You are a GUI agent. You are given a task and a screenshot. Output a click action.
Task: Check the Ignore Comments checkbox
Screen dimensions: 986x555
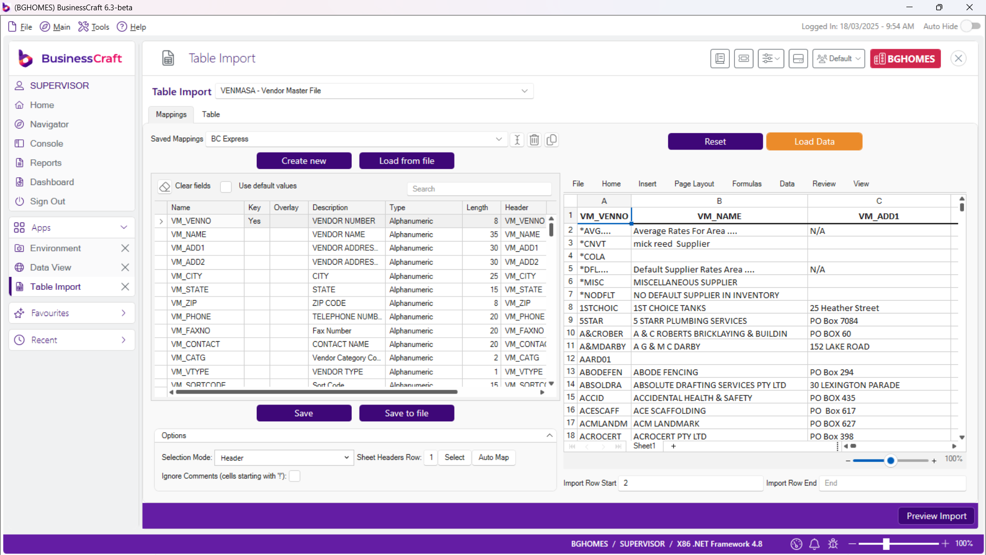pyautogui.click(x=295, y=476)
